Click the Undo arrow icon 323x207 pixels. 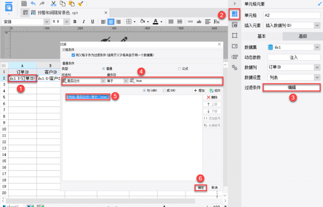[33, 3]
